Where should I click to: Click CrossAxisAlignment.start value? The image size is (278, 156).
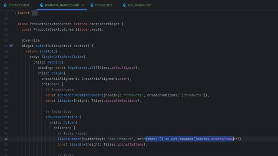click(105, 79)
